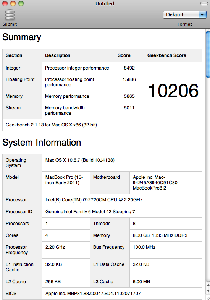Click the L1 Instruction Cache 32.0 KB value
210x300 pixels.
pos(53,264)
